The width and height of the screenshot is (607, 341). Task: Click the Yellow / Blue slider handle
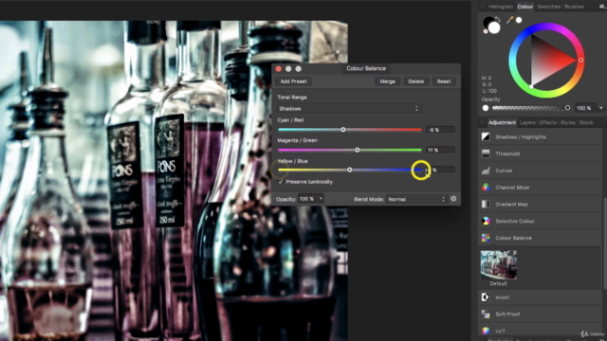click(x=350, y=170)
